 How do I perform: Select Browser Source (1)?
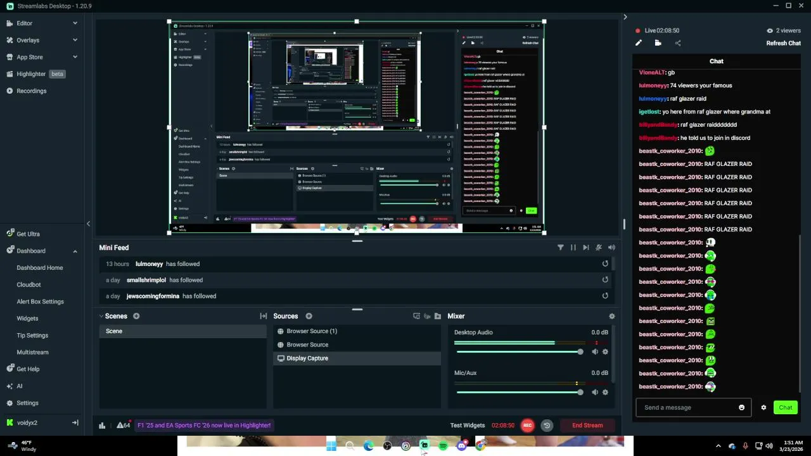[x=357, y=331]
